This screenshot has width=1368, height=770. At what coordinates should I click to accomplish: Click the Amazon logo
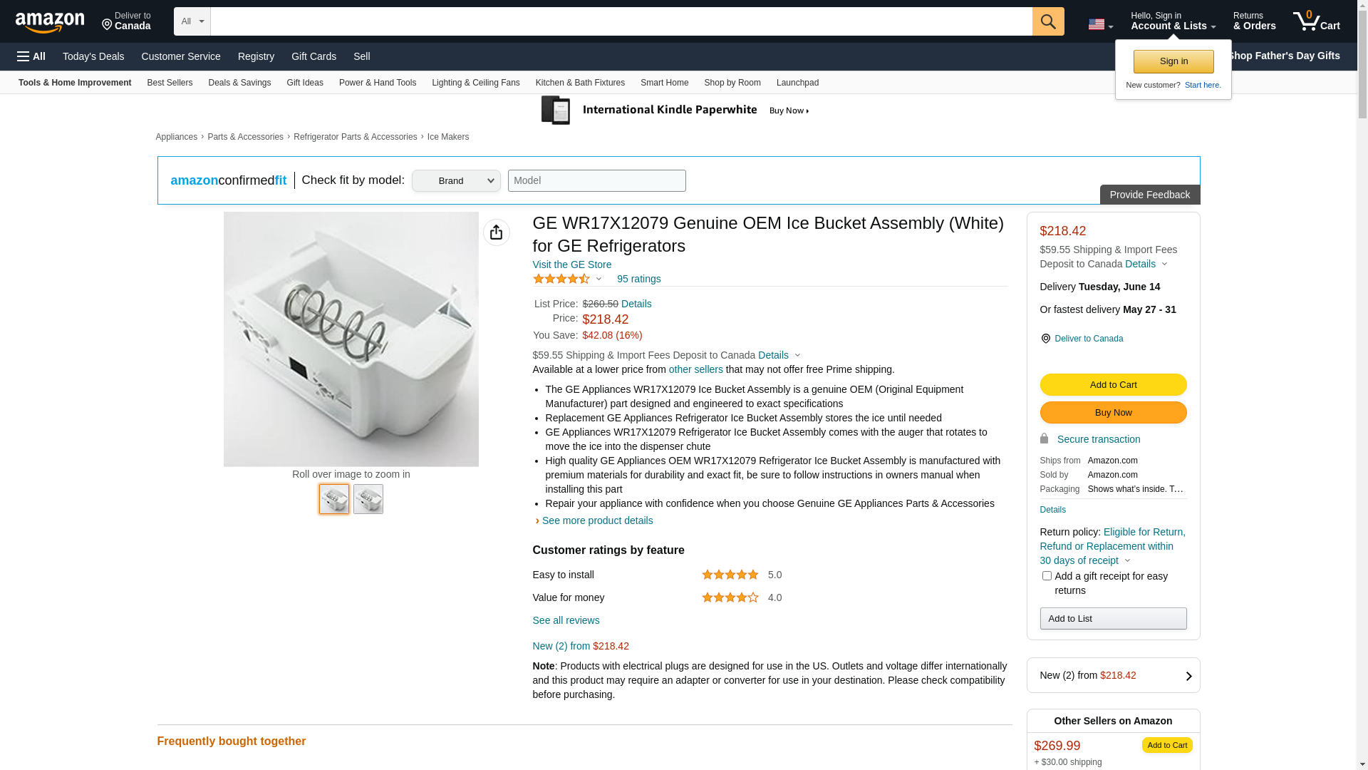pyautogui.click(x=50, y=22)
